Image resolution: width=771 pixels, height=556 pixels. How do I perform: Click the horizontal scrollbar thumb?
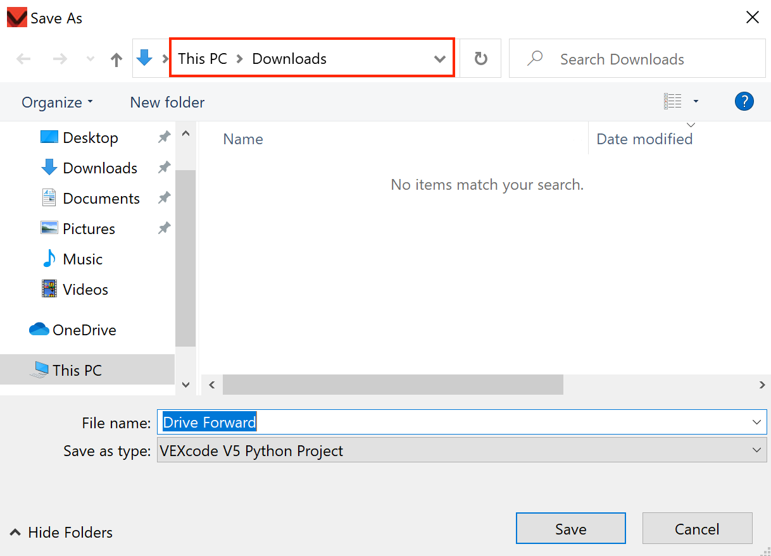point(392,385)
